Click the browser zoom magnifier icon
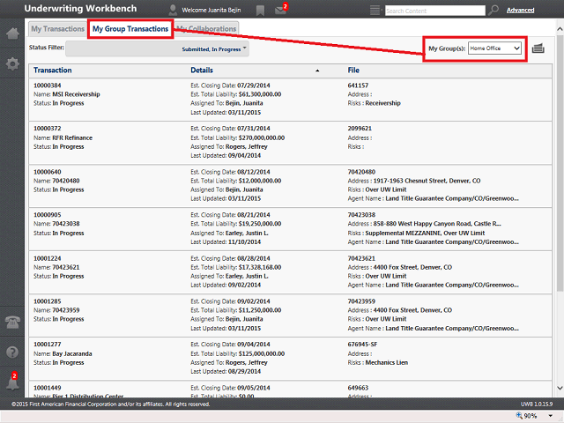The image size is (564, 423). pyautogui.click(x=519, y=415)
